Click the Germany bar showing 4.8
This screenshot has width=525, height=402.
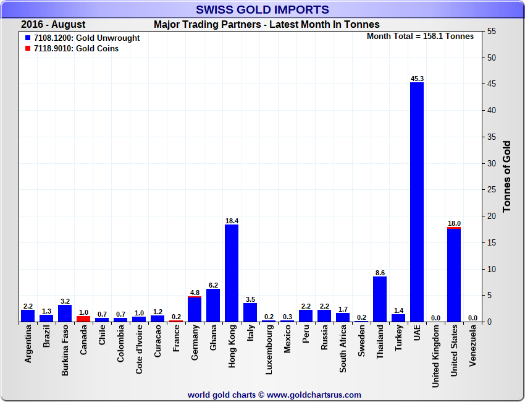(x=195, y=309)
